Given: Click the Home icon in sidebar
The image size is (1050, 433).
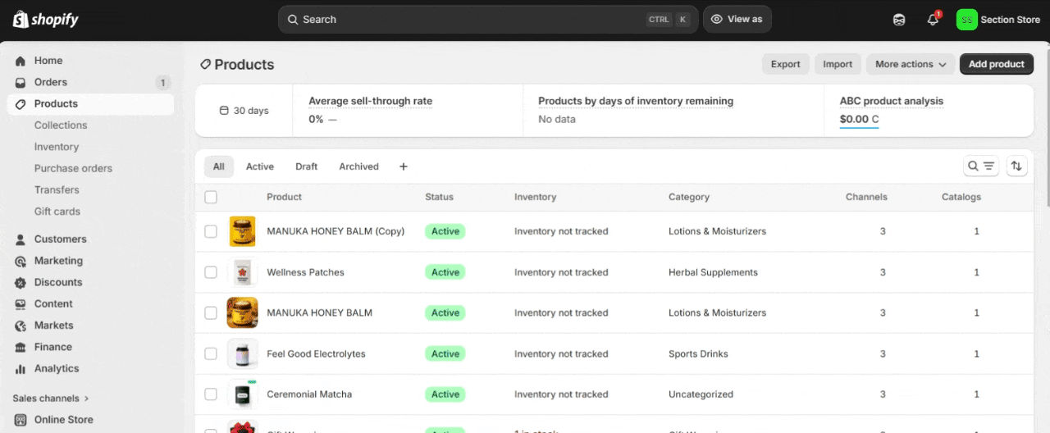Looking at the screenshot, I should pos(21,61).
